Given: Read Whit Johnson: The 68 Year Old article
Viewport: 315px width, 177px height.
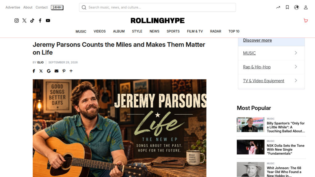Looking at the screenshot, I should (x=284, y=171).
